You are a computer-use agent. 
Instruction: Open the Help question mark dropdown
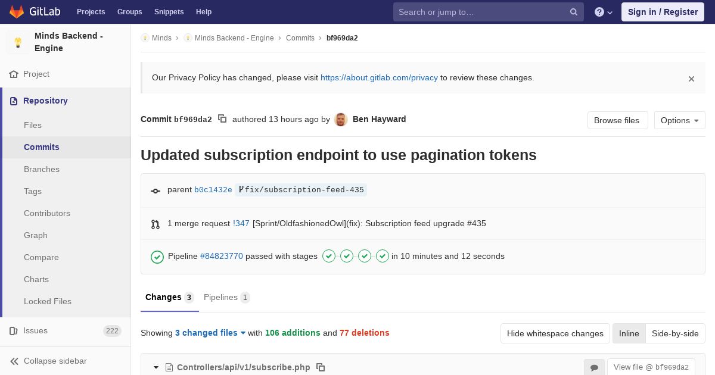604,12
